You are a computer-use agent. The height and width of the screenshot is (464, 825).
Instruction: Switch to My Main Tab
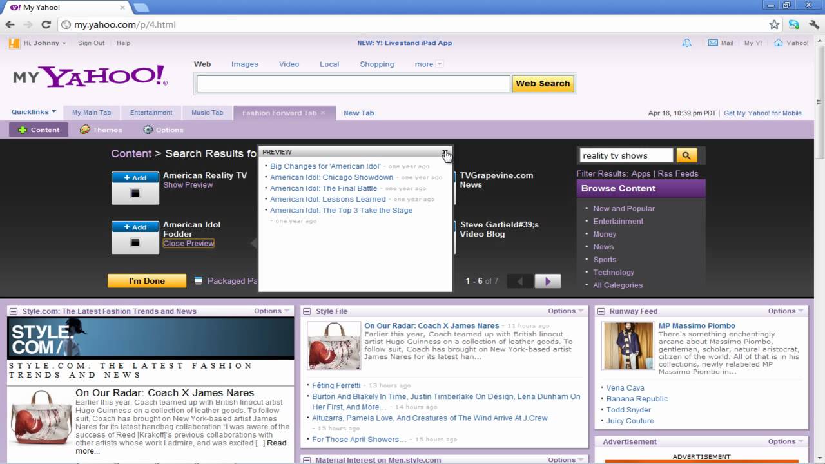pyautogui.click(x=92, y=113)
